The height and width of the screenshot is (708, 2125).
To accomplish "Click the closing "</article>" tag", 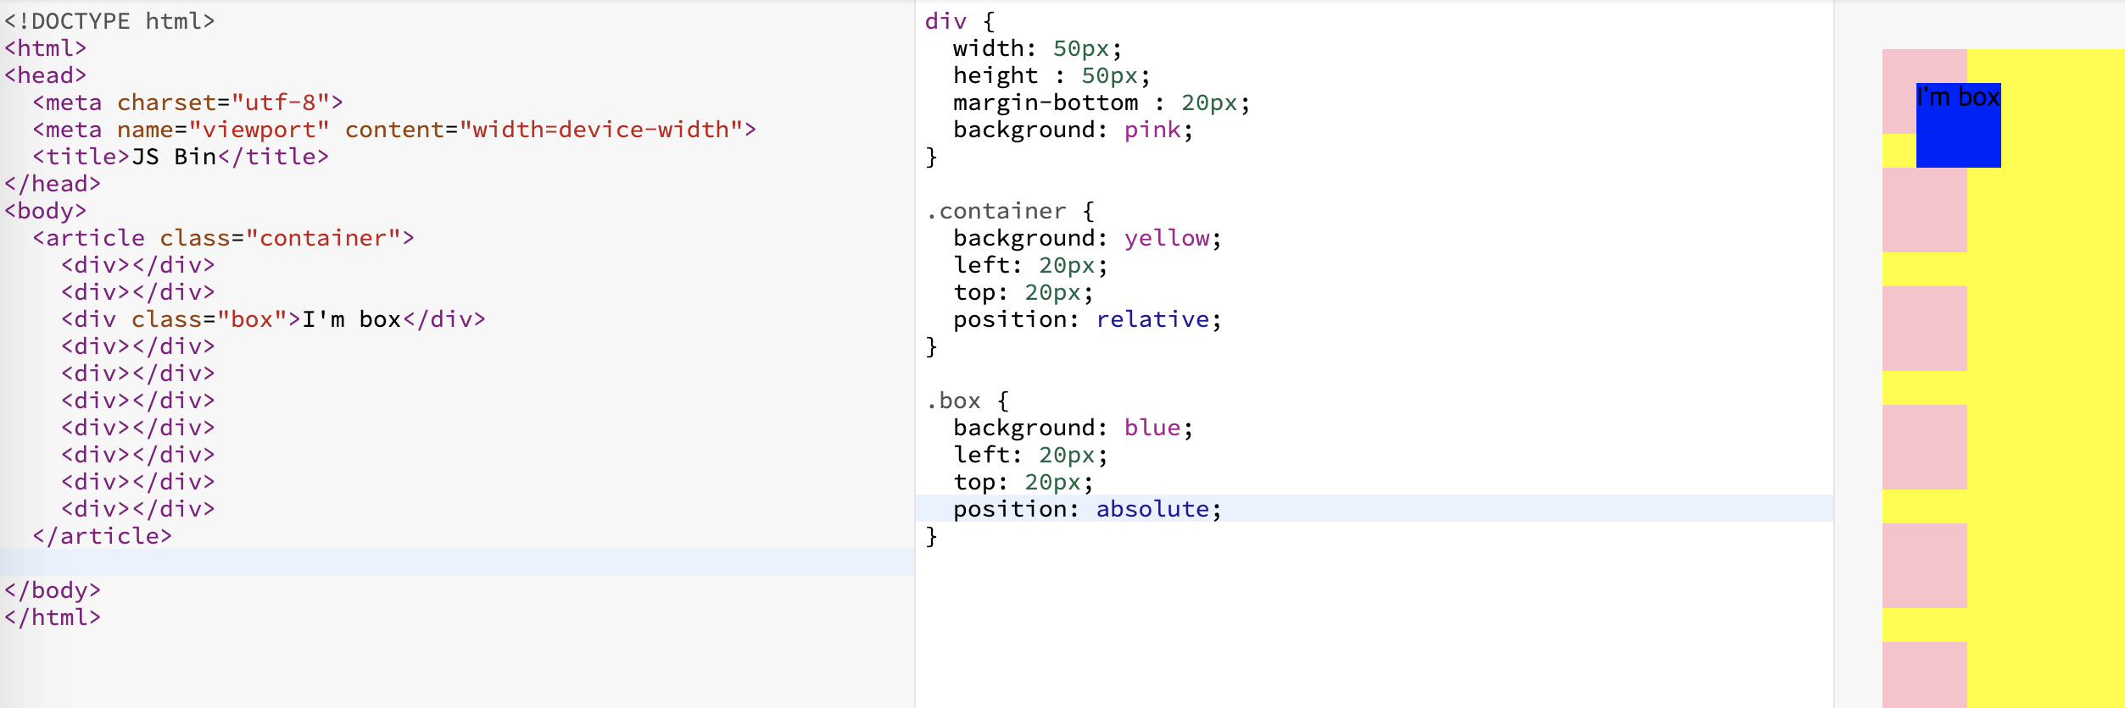I will pyautogui.click(x=102, y=536).
